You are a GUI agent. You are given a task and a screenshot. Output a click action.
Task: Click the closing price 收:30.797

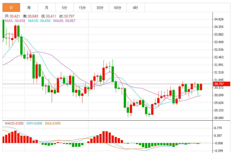click(67, 16)
